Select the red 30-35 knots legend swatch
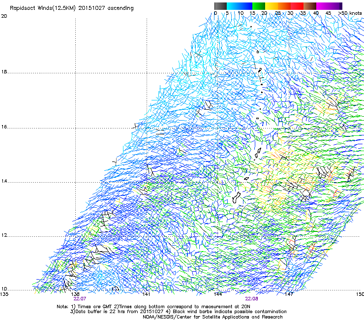 pyautogui.click(x=297, y=6)
